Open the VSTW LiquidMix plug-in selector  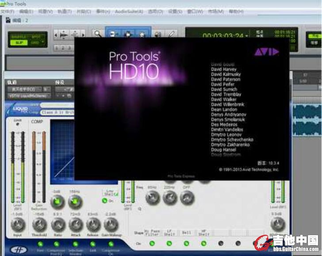click(29, 96)
